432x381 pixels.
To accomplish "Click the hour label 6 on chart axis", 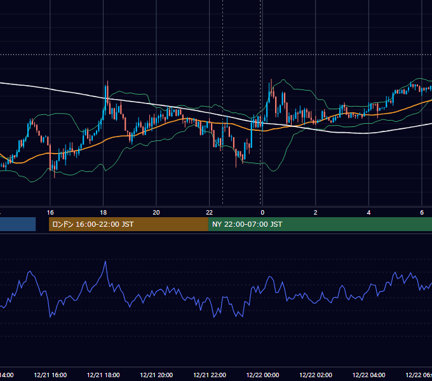I will pos(422,213).
